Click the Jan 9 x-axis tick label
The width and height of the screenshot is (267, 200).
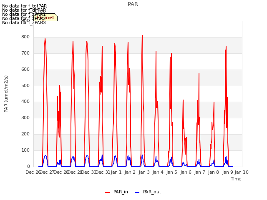(227, 172)
